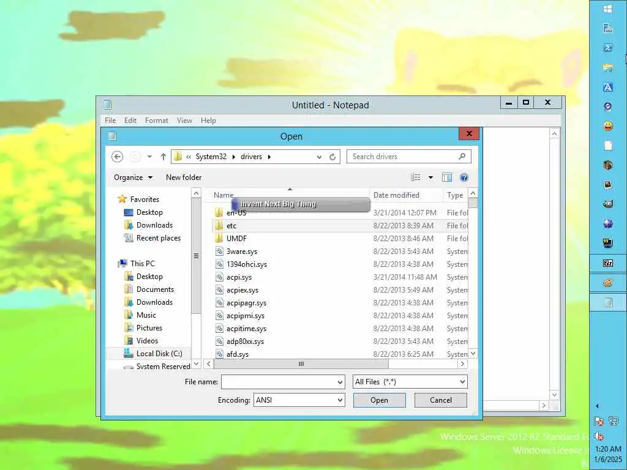Click the change view icon
This screenshot has height=470, width=627.
point(416,177)
